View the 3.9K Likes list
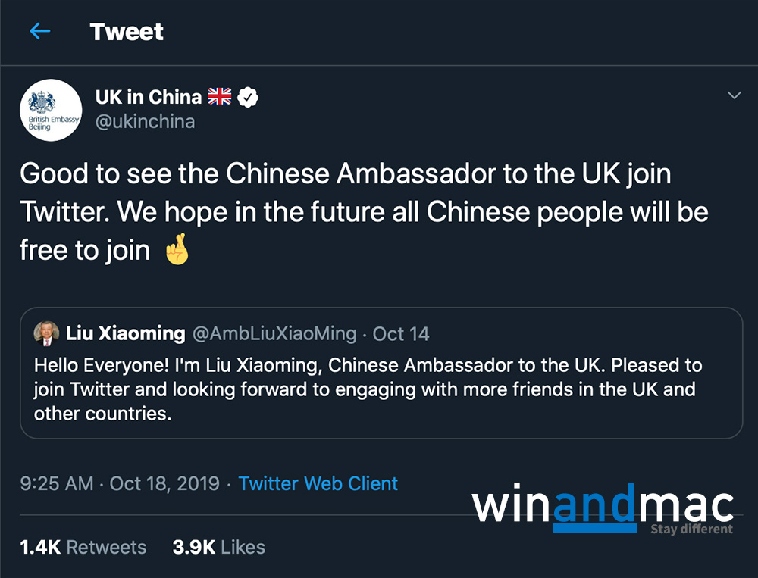758x578 pixels. (218, 547)
